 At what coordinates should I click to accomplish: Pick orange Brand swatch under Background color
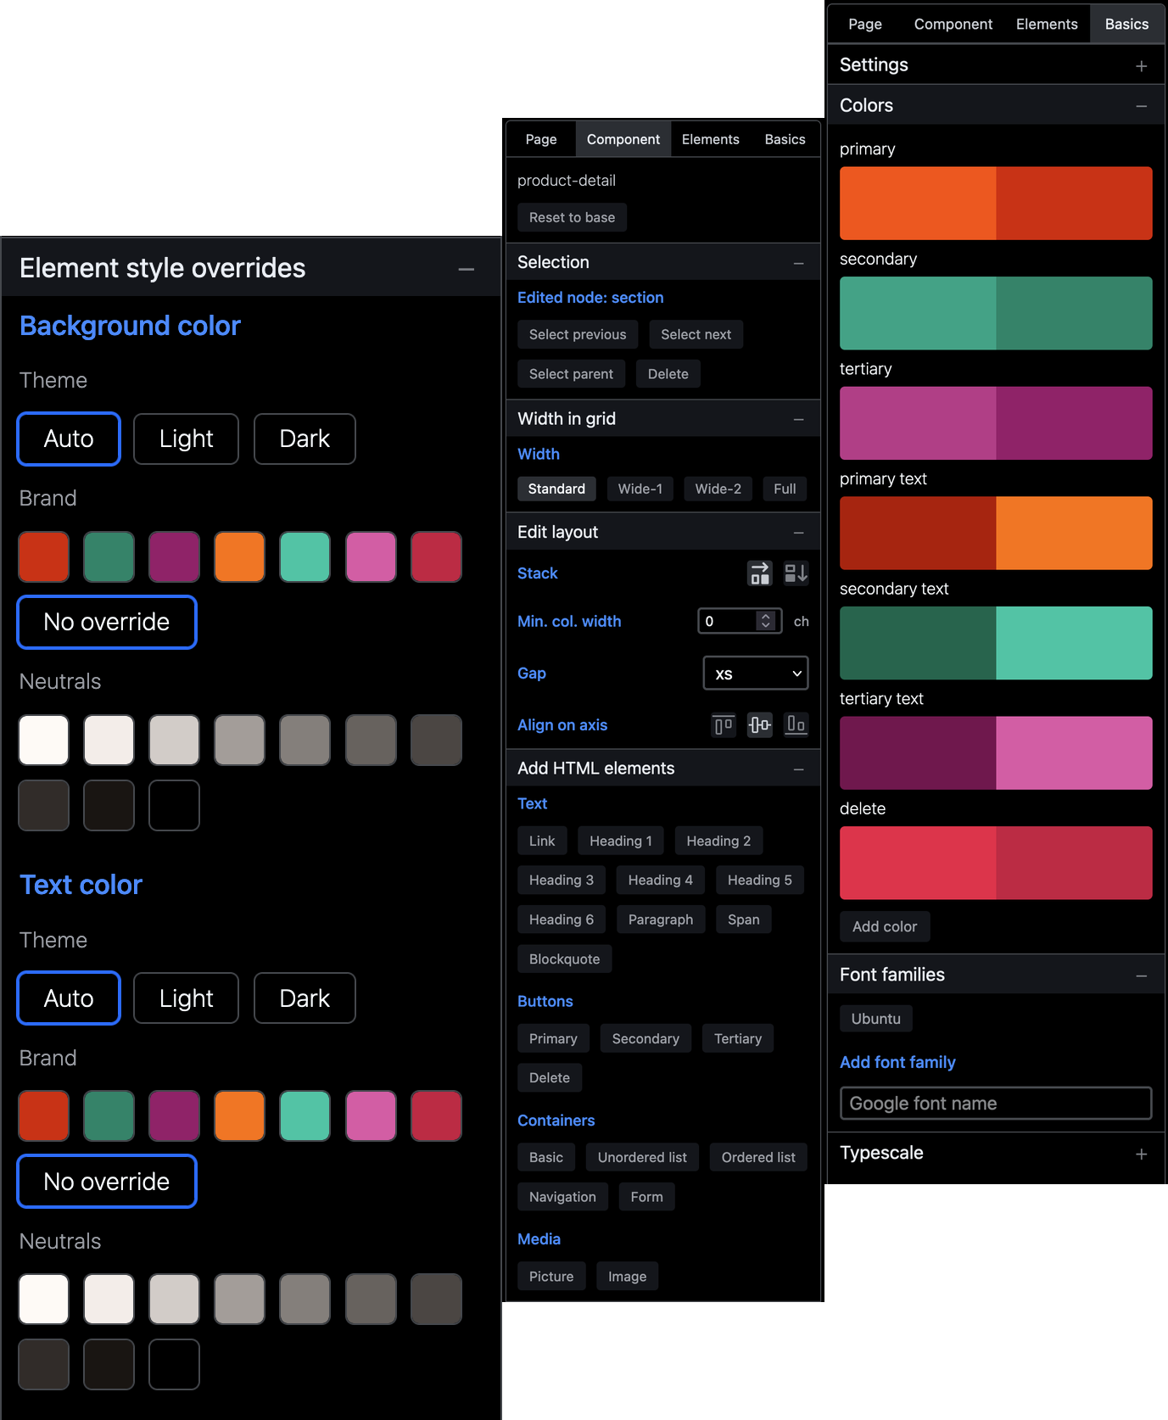tap(239, 557)
